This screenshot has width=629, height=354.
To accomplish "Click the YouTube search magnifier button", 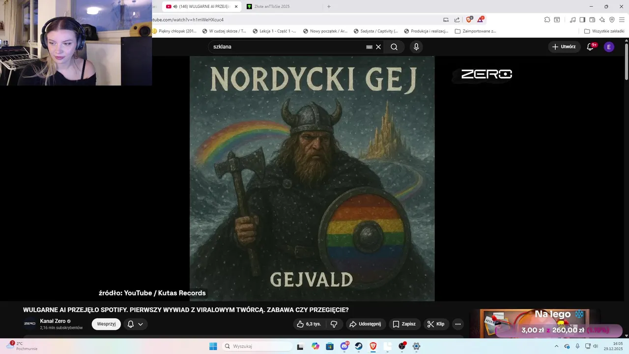I will (x=394, y=47).
